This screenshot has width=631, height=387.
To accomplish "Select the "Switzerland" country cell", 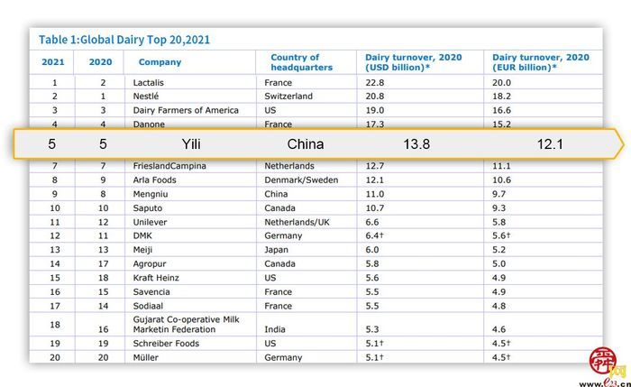I will [288, 97].
